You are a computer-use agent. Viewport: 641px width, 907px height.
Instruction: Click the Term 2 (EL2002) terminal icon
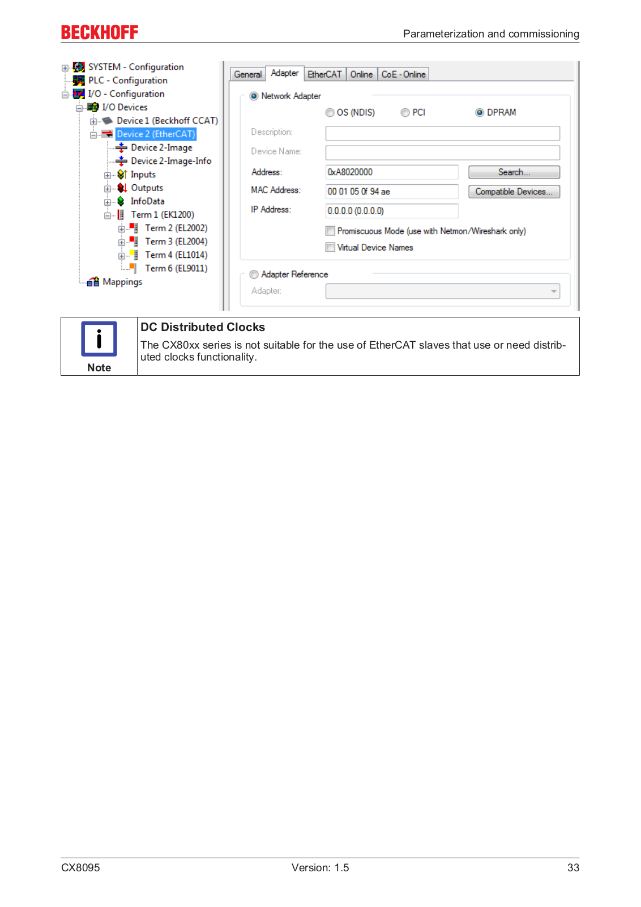[134, 228]
